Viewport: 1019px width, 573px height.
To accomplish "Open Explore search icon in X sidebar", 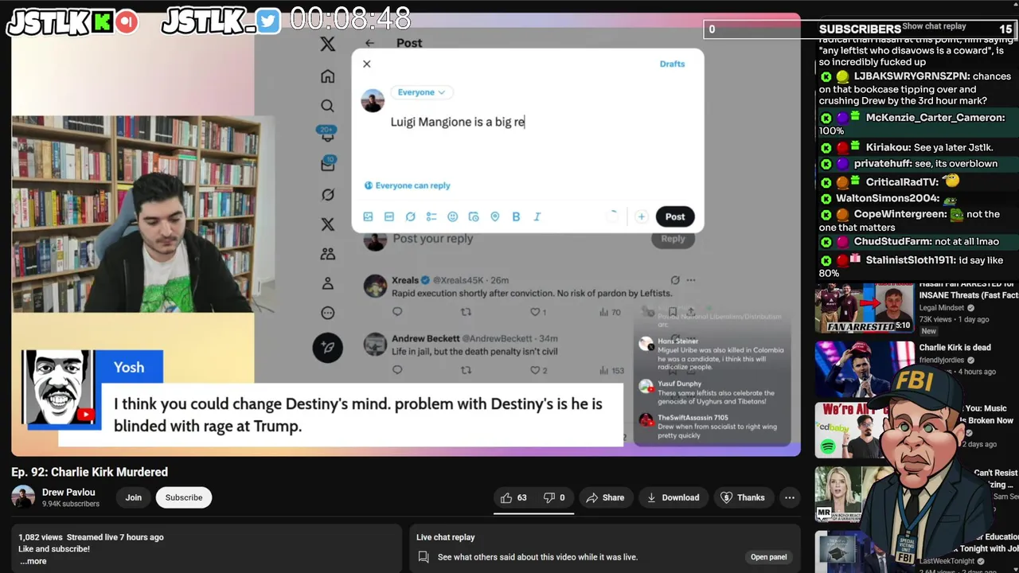I will click(x=327, y=106).
